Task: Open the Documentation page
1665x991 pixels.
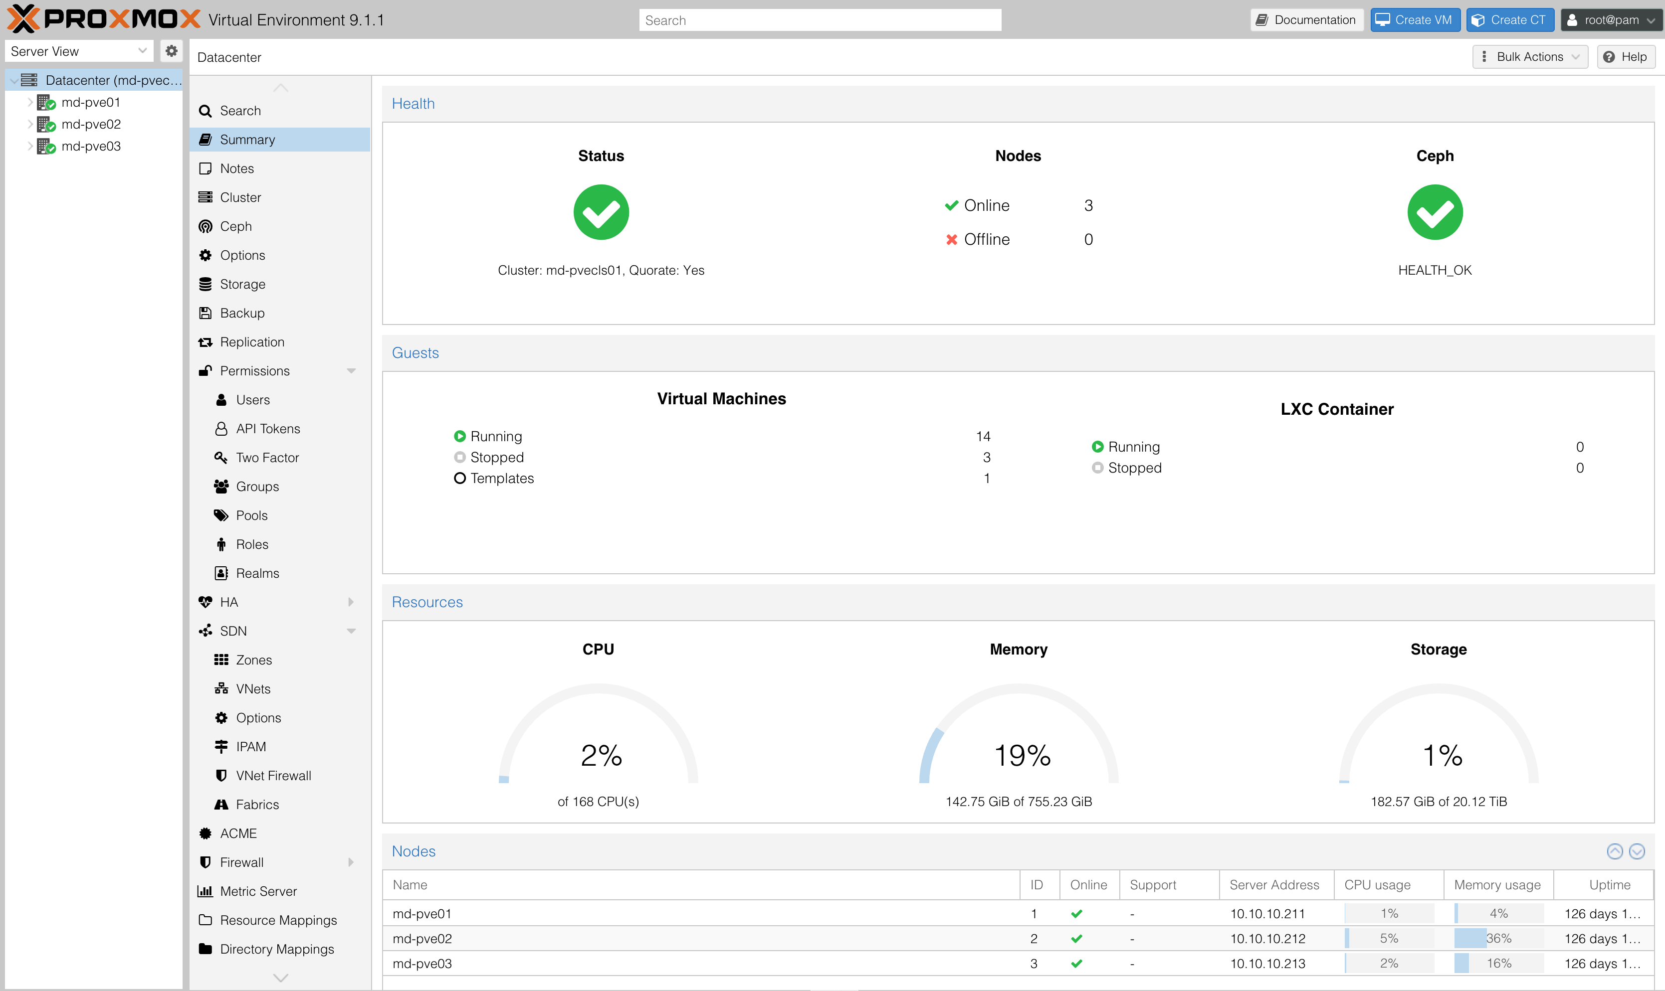Action: point(1305,19)
